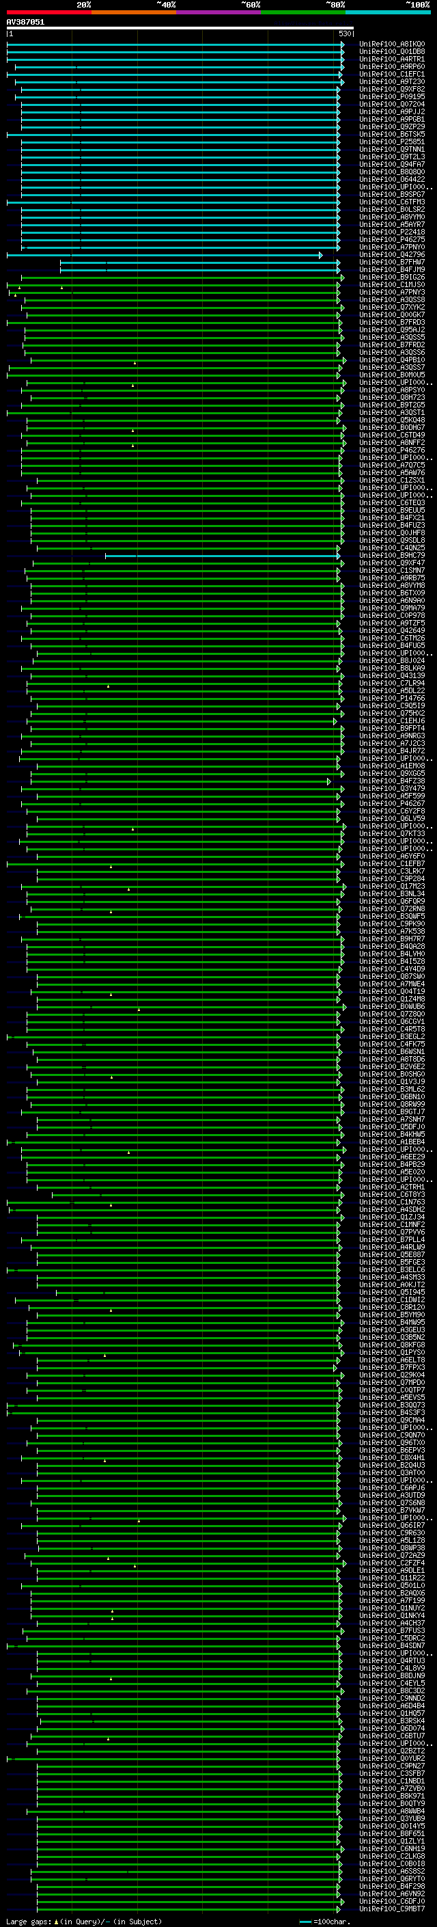Screen dimensions: 437x1927
Task: Select the UniRef100_Q9SDL8 label
Action: point(392,541)
